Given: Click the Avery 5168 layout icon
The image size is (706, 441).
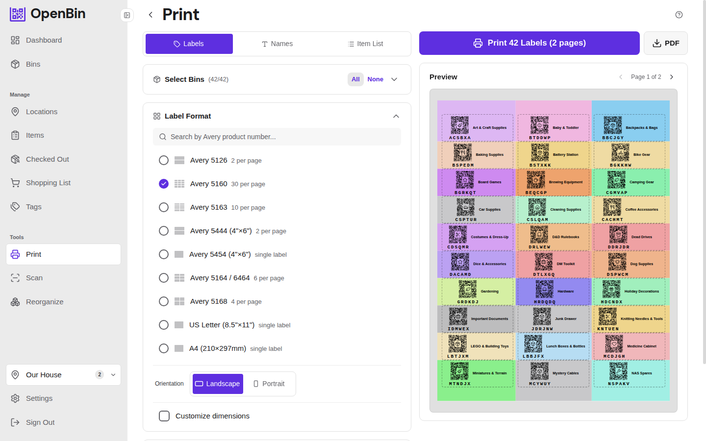Looking at the screenshot, I should [179, 301].
